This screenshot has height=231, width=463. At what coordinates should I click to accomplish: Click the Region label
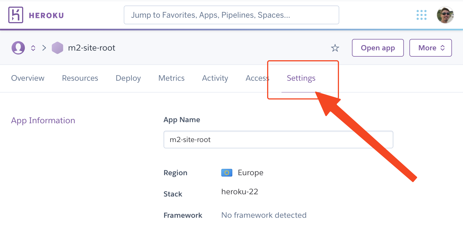pyautogui.click(x=175, y=173)
